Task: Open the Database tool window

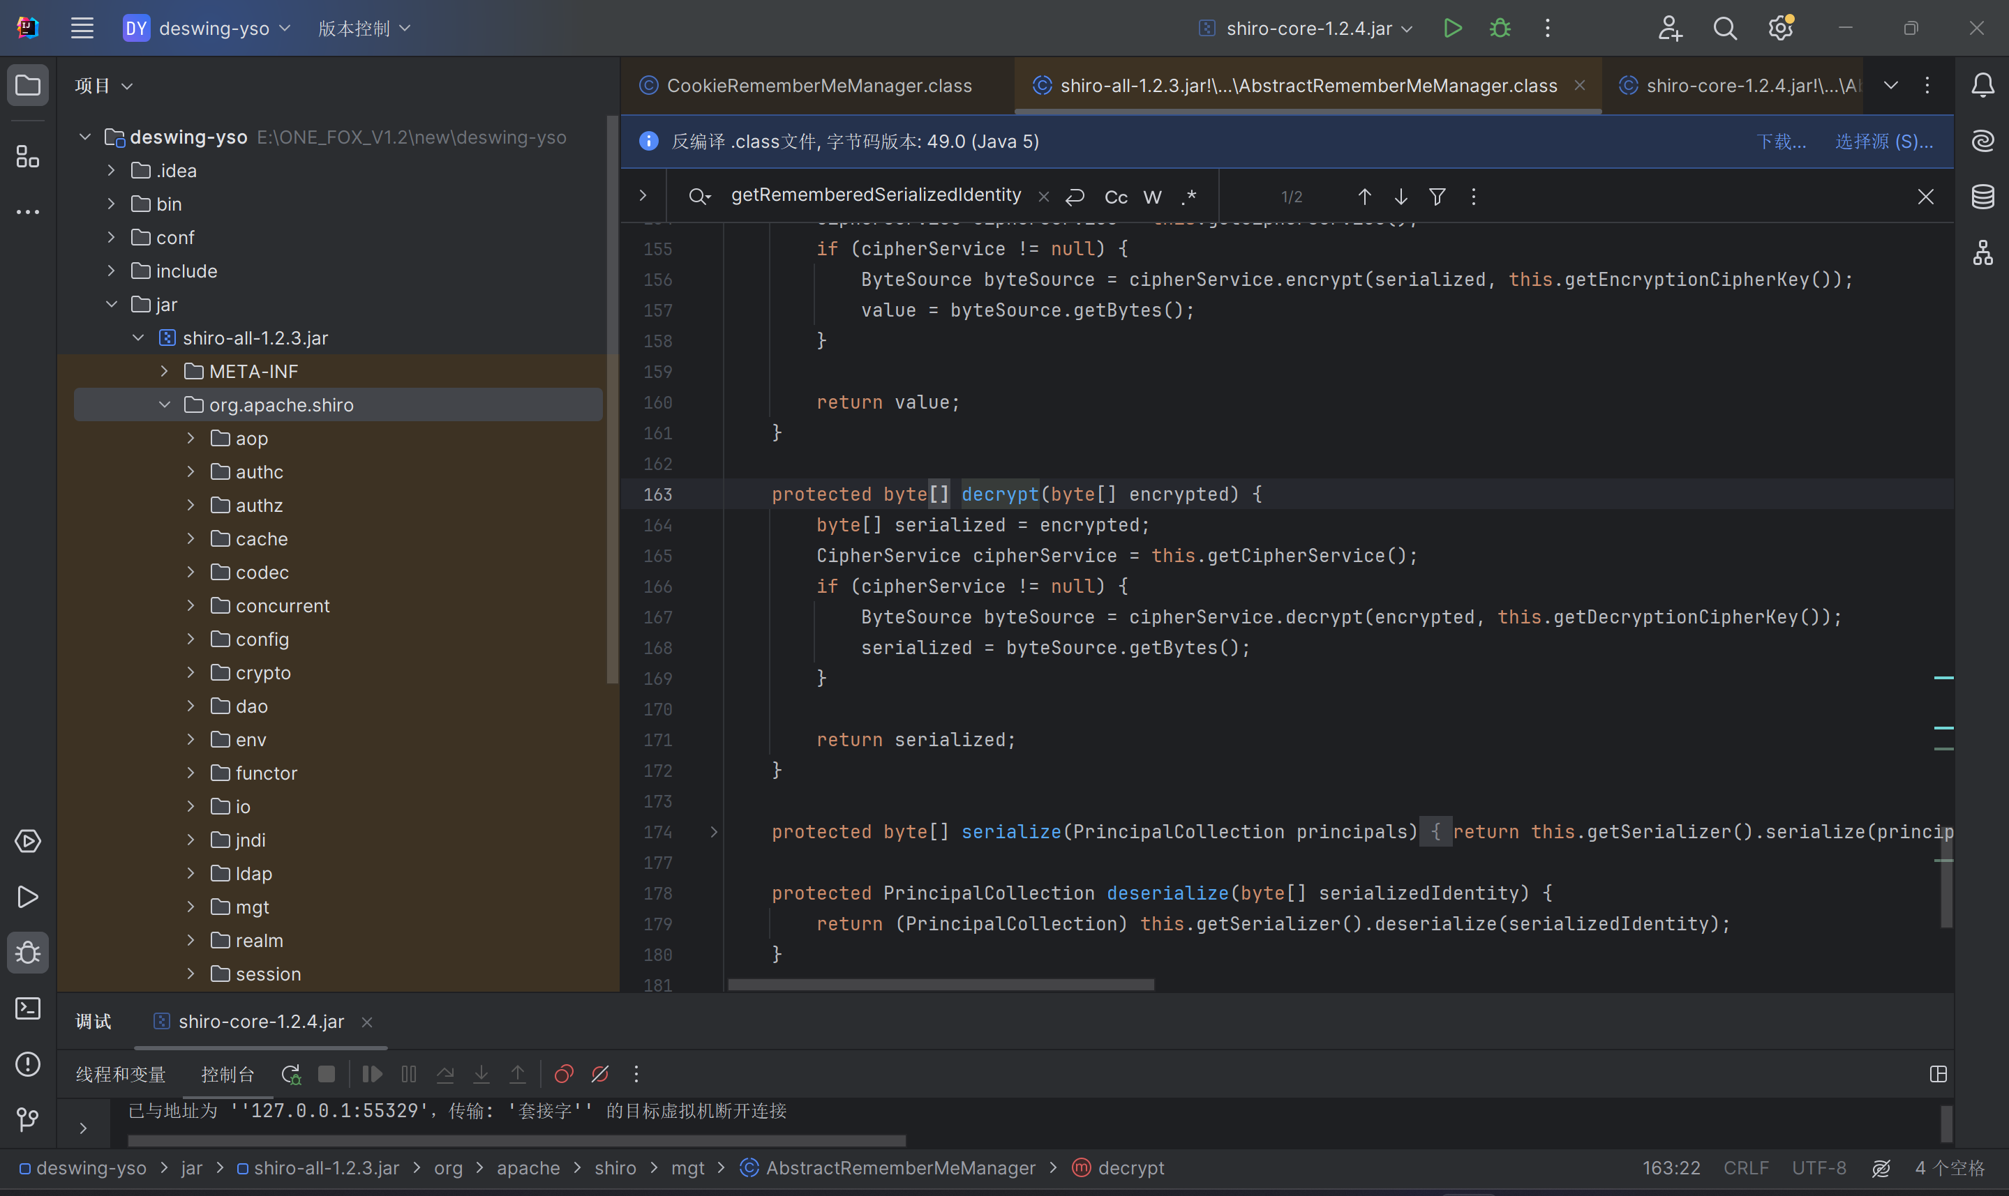Action: pos(1982,196)
